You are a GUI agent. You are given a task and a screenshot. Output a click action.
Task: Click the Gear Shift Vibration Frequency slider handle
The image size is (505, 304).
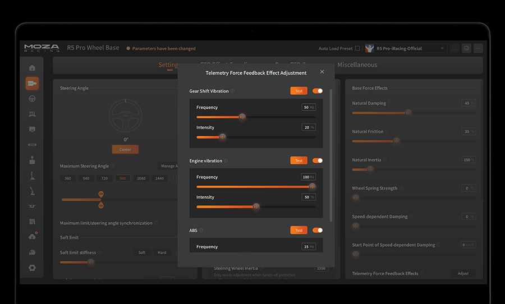(242, 117)
